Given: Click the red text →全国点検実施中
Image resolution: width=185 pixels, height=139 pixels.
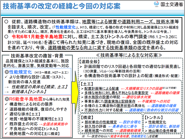Looking at the screenshot, I should click(x=53, y=124).
